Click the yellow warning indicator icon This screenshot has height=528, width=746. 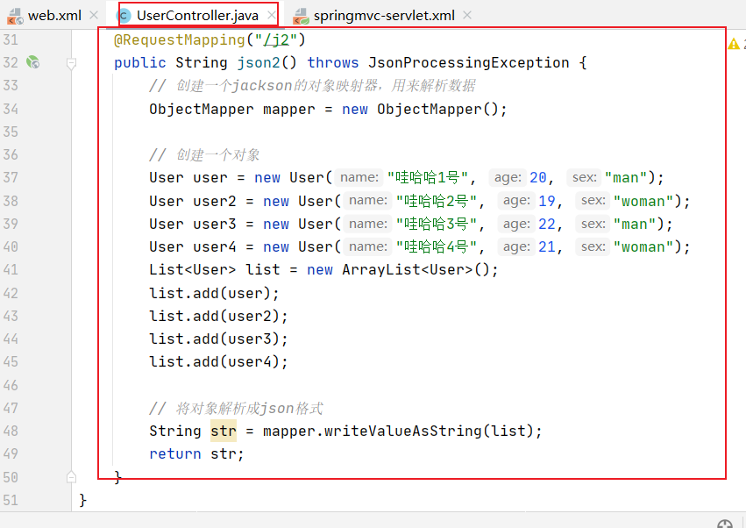pyautogui.click(x=734, y=44)
